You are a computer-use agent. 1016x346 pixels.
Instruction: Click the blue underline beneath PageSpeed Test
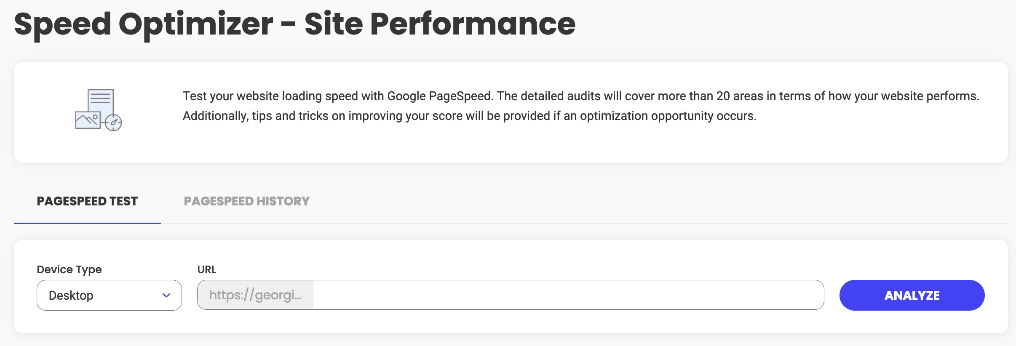pyautogui.click(x=87, y=223)
